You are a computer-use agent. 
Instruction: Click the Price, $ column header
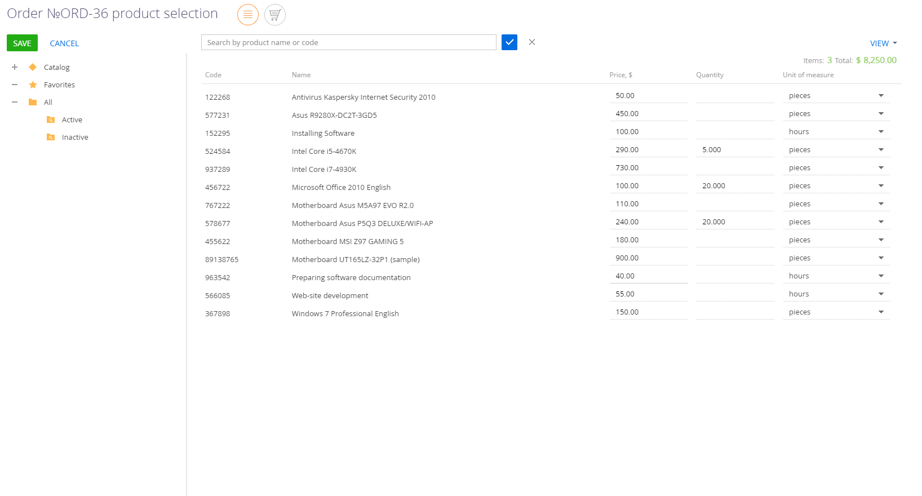[x=621, y=75]
